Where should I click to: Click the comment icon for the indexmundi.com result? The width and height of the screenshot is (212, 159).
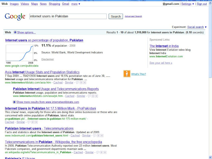pyautogui.click(x=95, y=135)
